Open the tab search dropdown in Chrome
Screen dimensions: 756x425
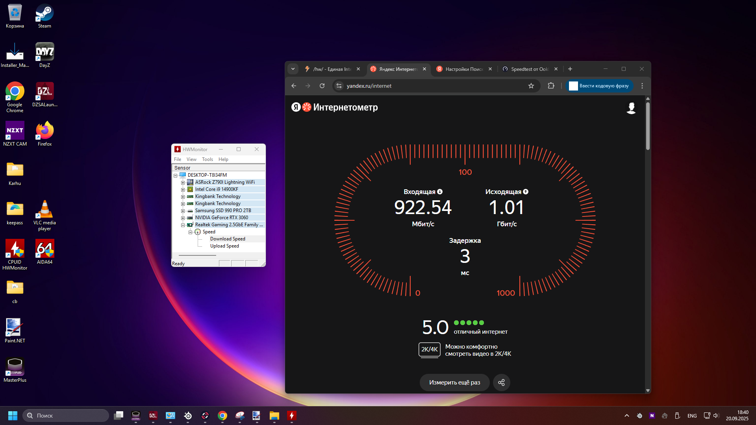[293, 69]
